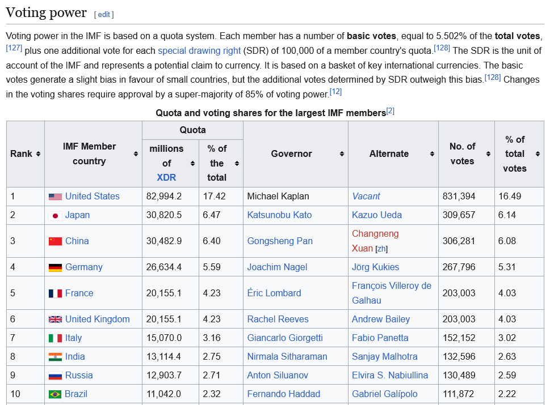The height and width of the screenshot is (405, 550).
Task: Open Kazuo Ueda's article
Action: click(377, 215)
